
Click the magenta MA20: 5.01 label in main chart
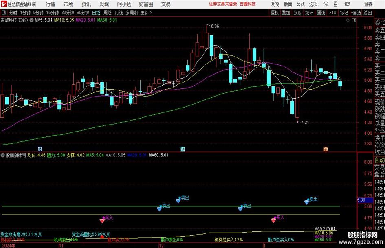(x=86, y=20)
